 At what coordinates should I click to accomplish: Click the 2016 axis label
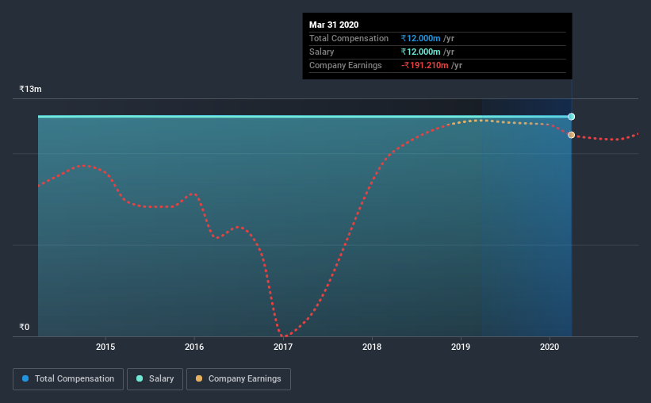coord(194,347)
